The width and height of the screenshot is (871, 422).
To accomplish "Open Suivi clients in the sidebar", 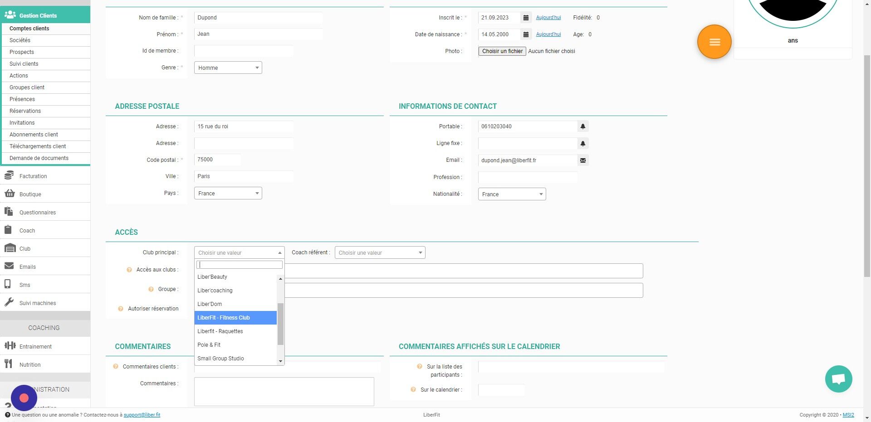I will pos(45,64).
